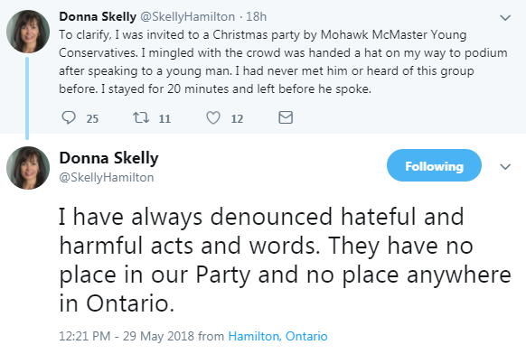
Task: Open the profile photo beside the main tweet
Action: point(28,168)
